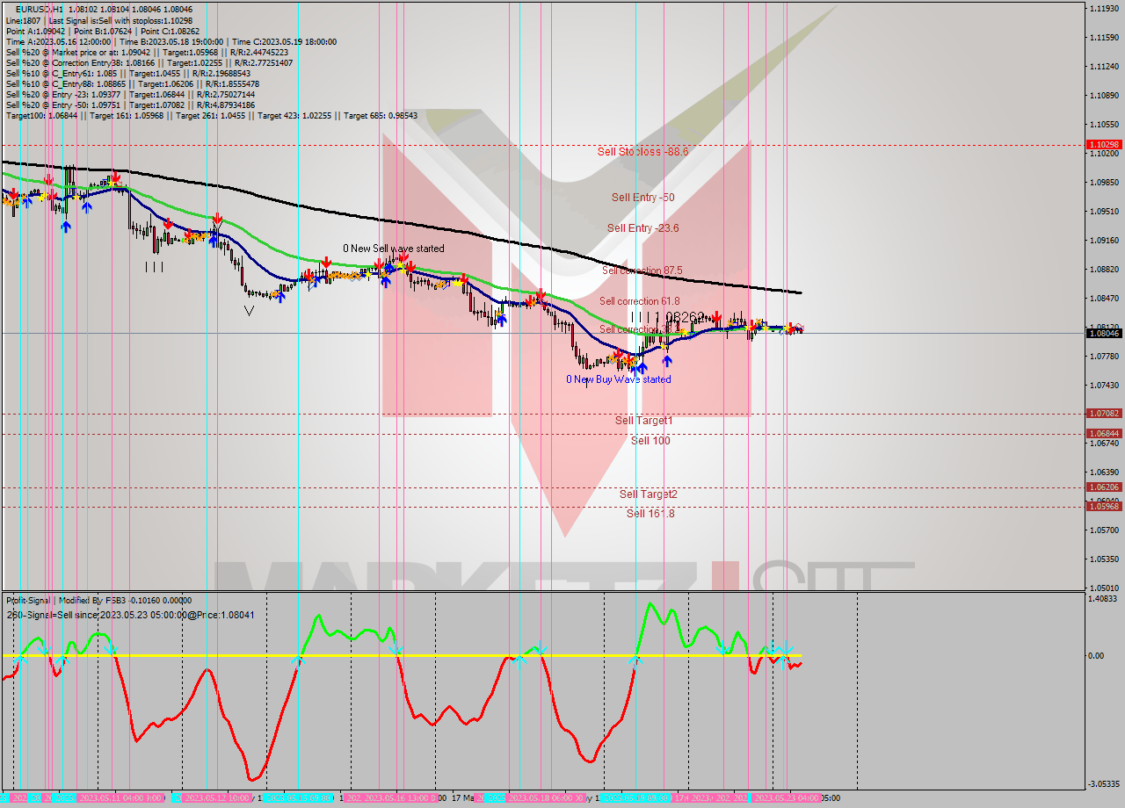
Task: Click the red sell arrow beside the 1.08262 label
Action: [716, 315]
